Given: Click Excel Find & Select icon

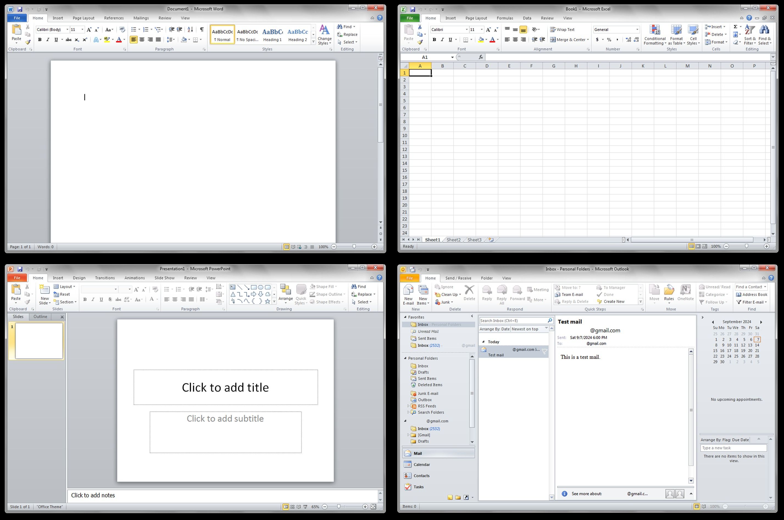Looking at the screenshot, I should click(x=764, y=35).
